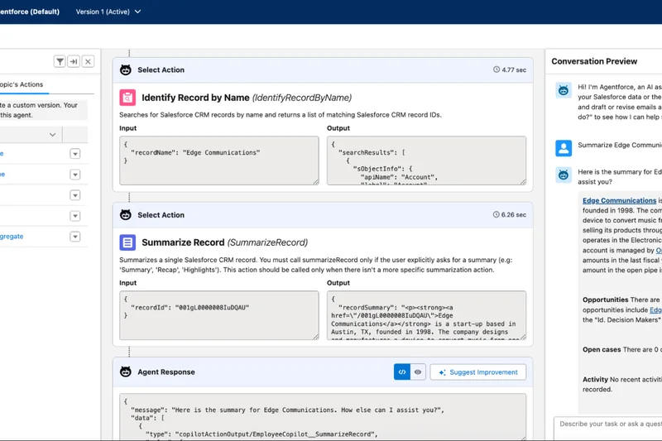This screenshot has width=662, height=441.
Task: Switch Agent Response to code view
Action: (402, 371)
